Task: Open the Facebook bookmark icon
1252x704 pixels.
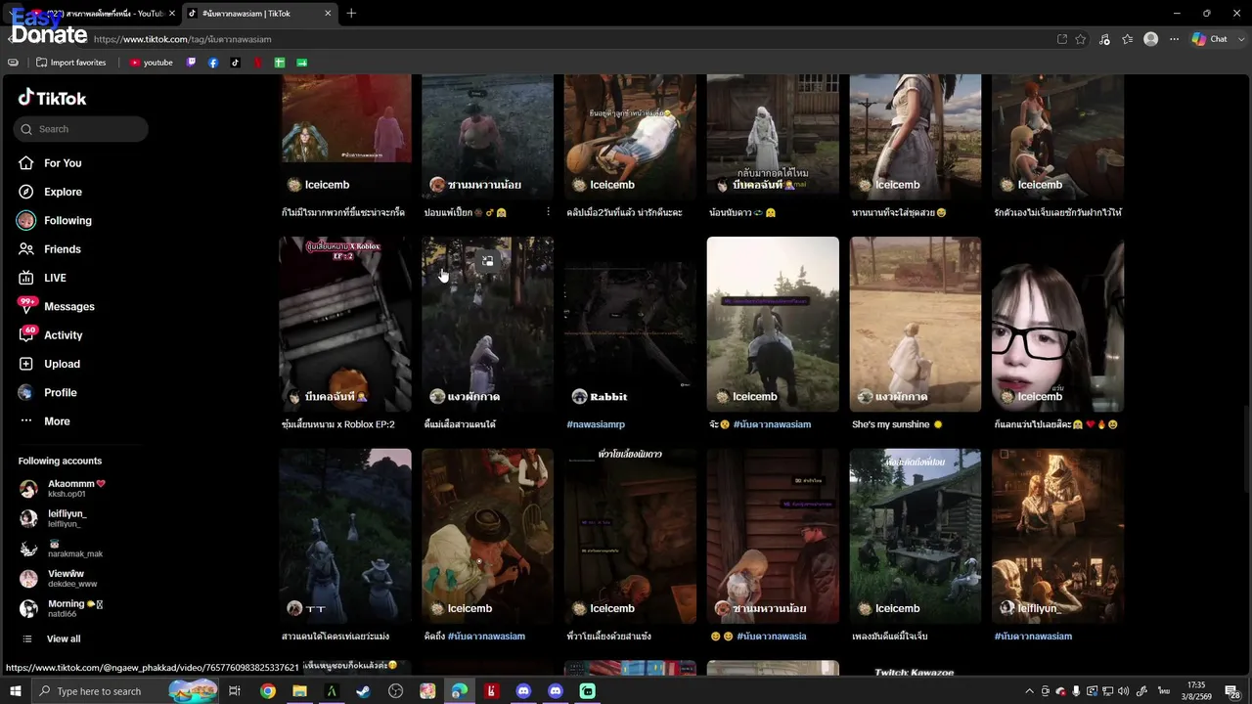Action: pyautogui.click(x=213, y=63)
